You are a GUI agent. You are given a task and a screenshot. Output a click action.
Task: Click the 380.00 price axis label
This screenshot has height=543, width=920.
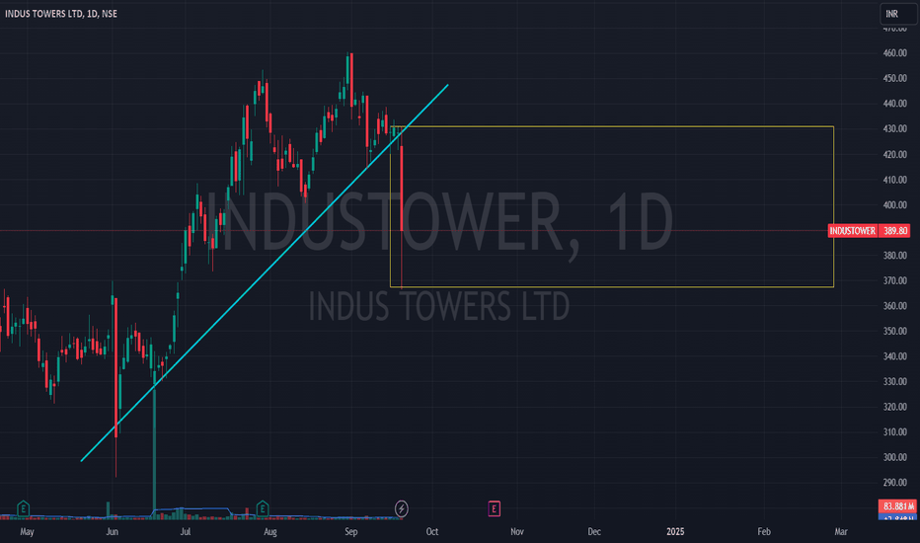tap(894, 256)
